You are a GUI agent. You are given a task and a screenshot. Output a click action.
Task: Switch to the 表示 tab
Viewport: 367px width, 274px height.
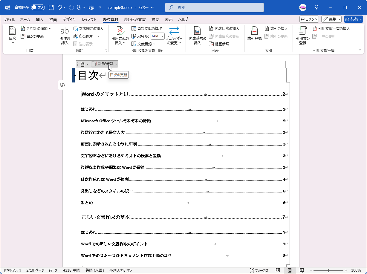169,19
